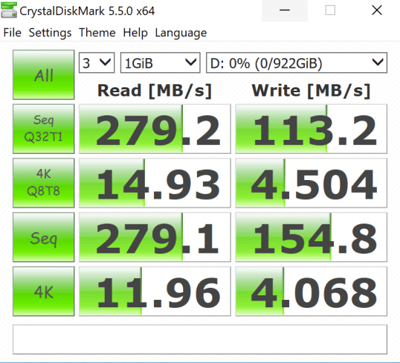Click the Seq write result 154.8
The image size is (400, 363).
312,237
